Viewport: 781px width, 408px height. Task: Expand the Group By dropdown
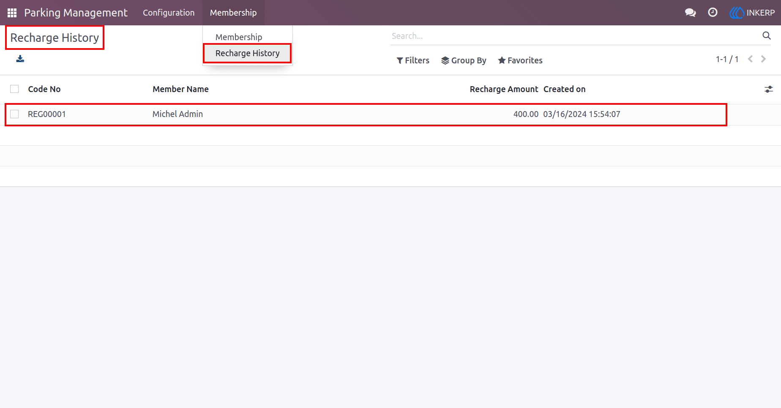464,60
